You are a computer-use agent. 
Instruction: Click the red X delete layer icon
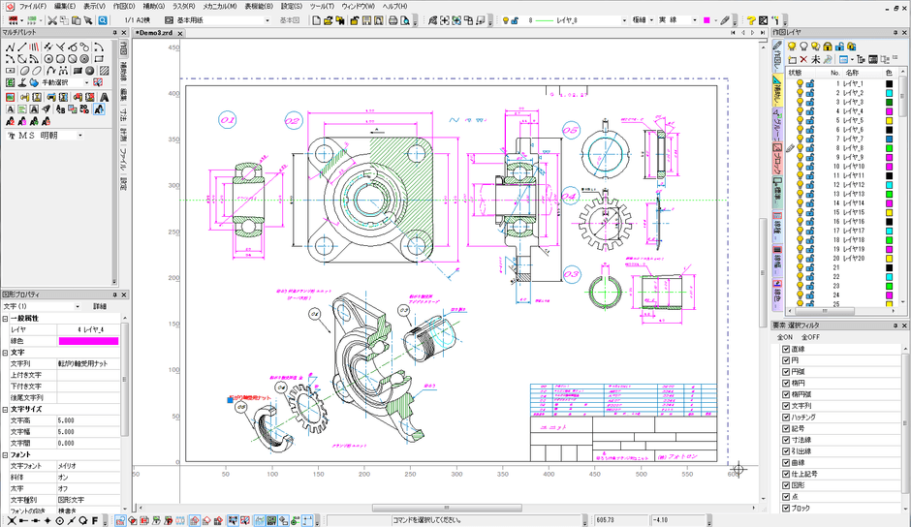803,59
